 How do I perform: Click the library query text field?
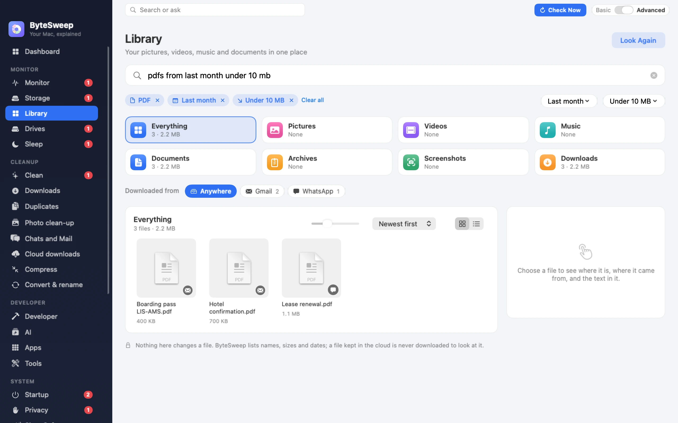point(395,75)
